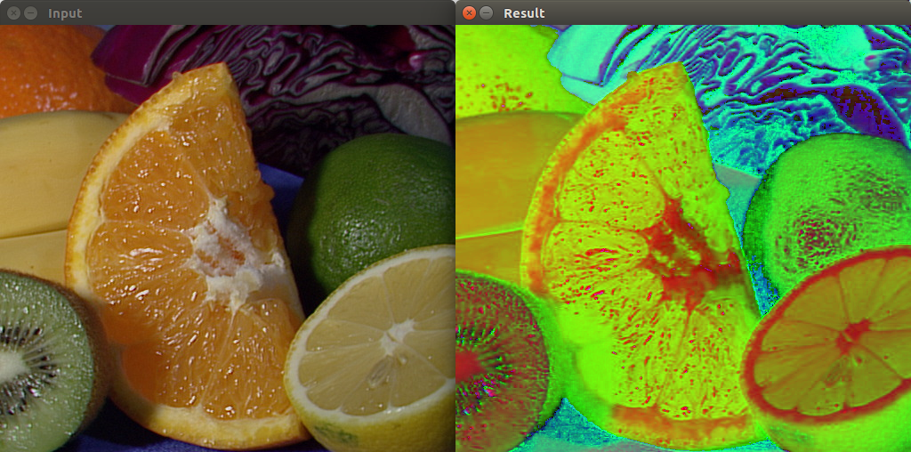Screen dimensions: 911x452
Task: Click the Input window title text
Action: 65,13
